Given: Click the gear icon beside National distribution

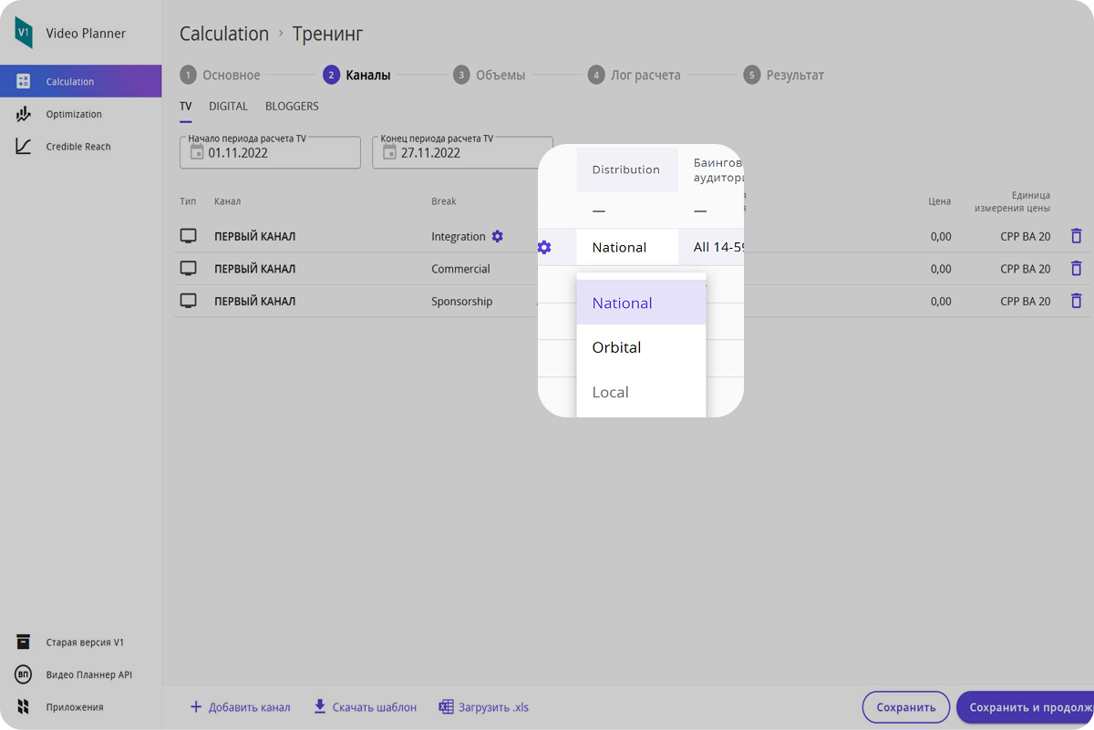Looking at the screenshot, I should click(544, 247).
